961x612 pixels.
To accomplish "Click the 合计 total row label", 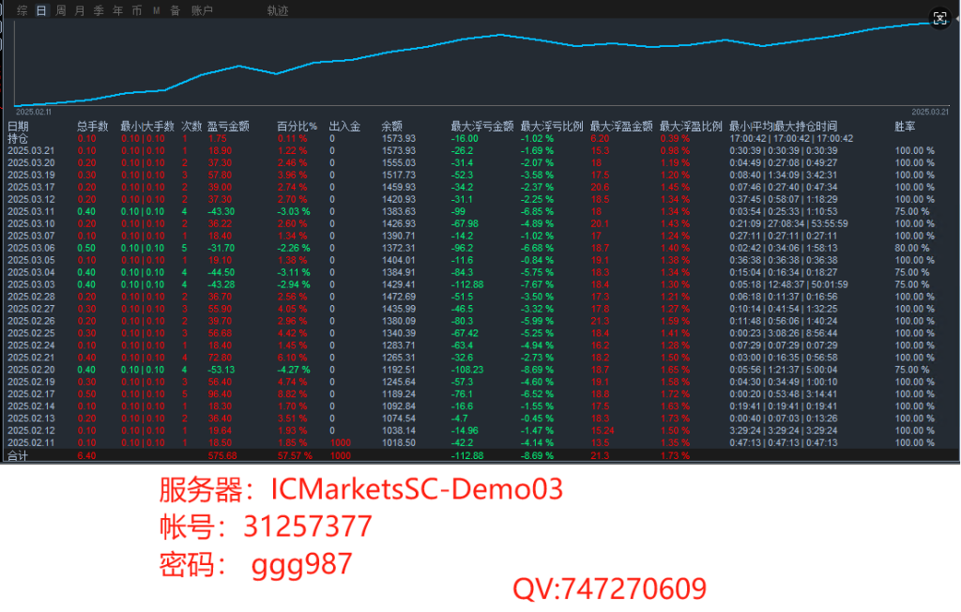I will point(18,455).
